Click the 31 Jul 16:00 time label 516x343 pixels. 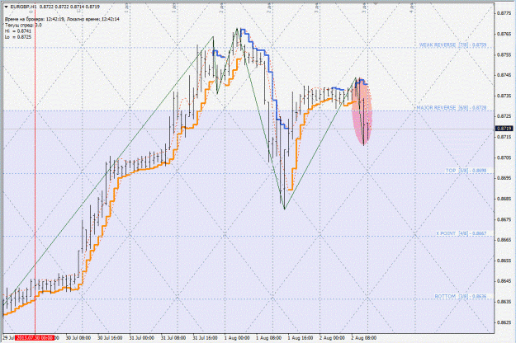coord(205,338)
